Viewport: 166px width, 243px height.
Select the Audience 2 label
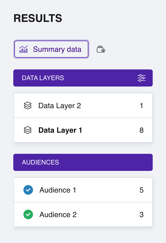pyautogui.click(x=58, y=215)
